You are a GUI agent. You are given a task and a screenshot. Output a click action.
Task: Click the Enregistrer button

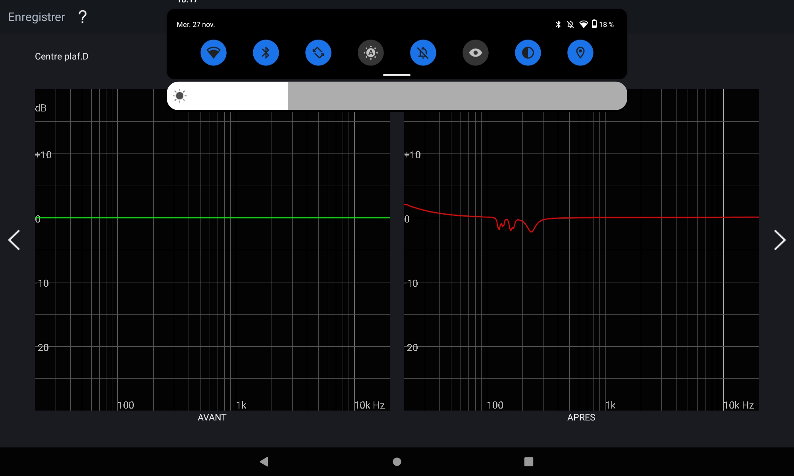pyautogui.click(x=37, y=17)
